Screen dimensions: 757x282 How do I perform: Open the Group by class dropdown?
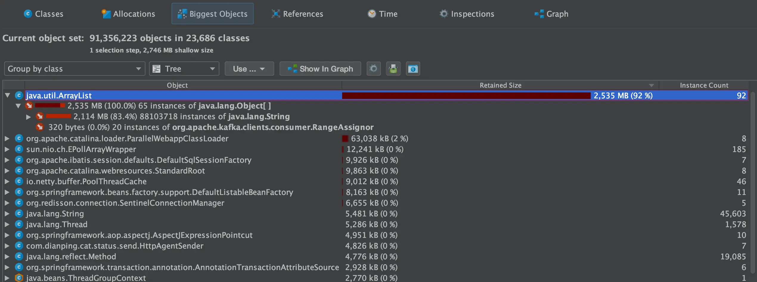coord(75,69)
